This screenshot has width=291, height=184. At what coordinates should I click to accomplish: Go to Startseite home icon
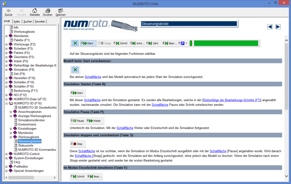pyautogui.click(x=34, y=11)
